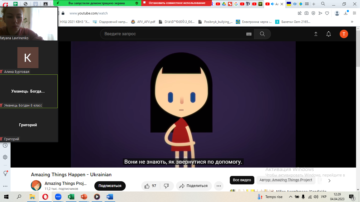
Task: Click the YouTube upload video icon
Action: tap(316, 34)
